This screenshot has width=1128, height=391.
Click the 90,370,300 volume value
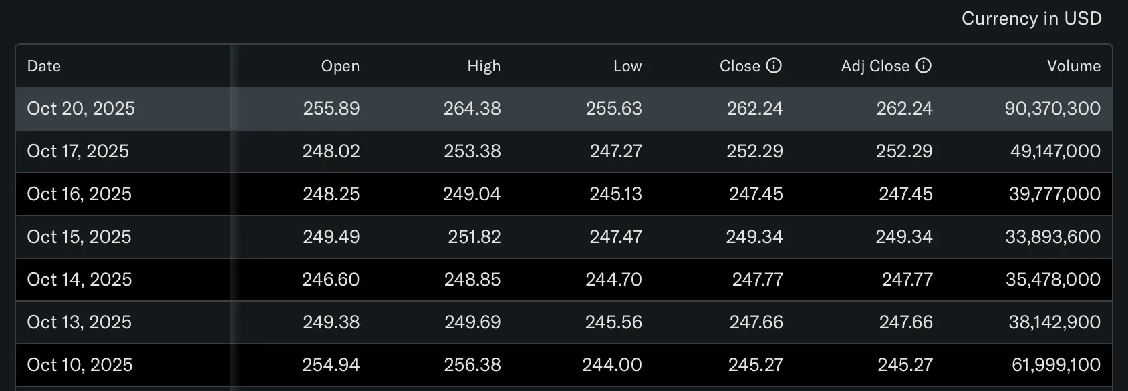pos(1052,109)
